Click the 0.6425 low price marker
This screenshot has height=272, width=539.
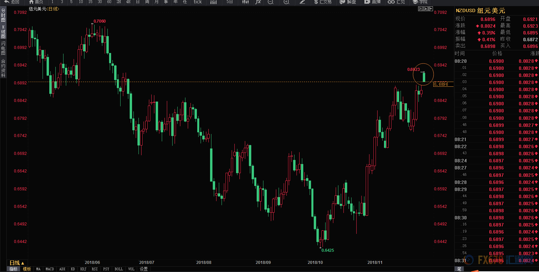(x=328, y=250)
